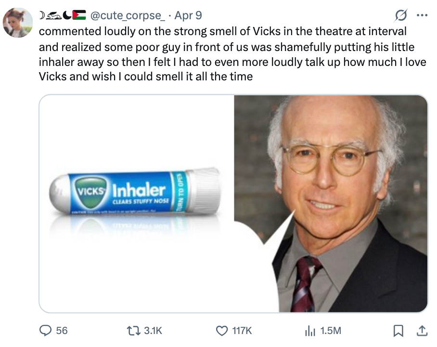Screen dimensions: 437x347
Task: Click the 117K likes count
Action: tap(242, 330)
